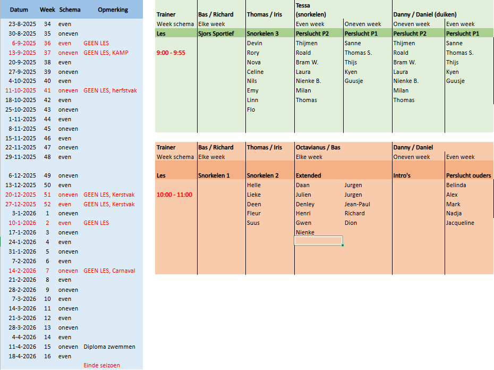Select the date cell 14-2-2026

point(22,271)
